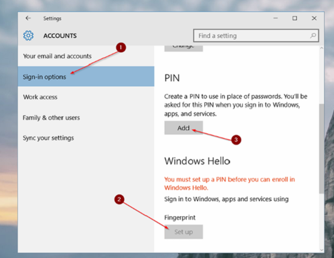Select Sign-in options in the sidebar

[45, 77]
